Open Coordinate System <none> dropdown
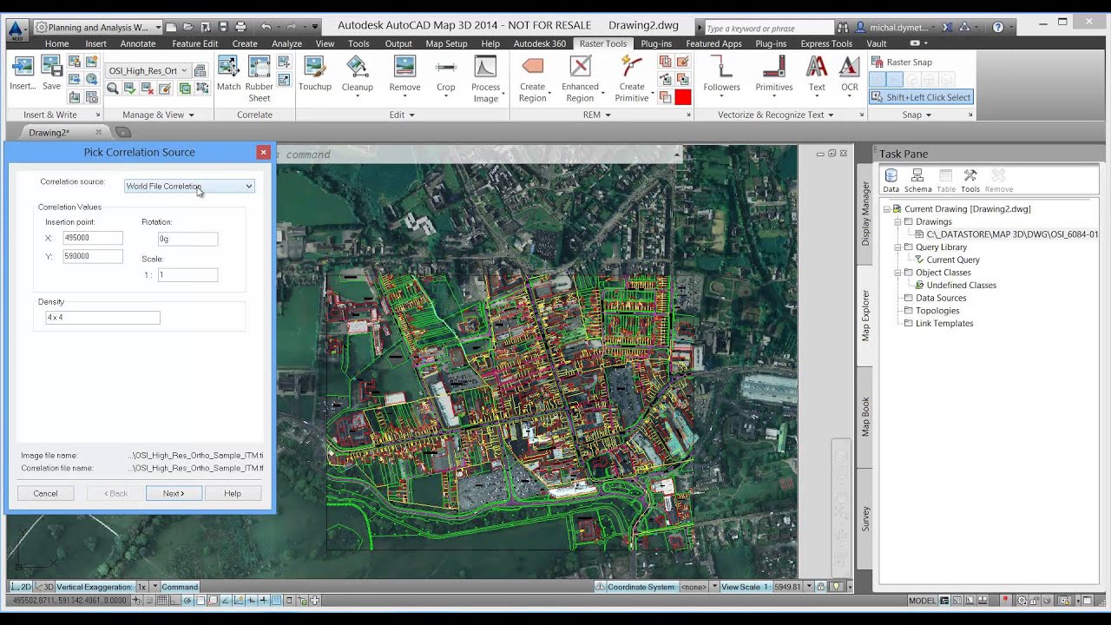The height and width of the screenshot is (625, 1111). pyautogui.click(x=715, y=587)
